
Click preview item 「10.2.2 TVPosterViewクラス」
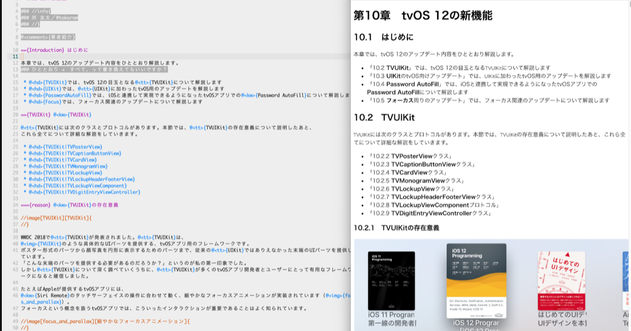click(x=410, y=156)
